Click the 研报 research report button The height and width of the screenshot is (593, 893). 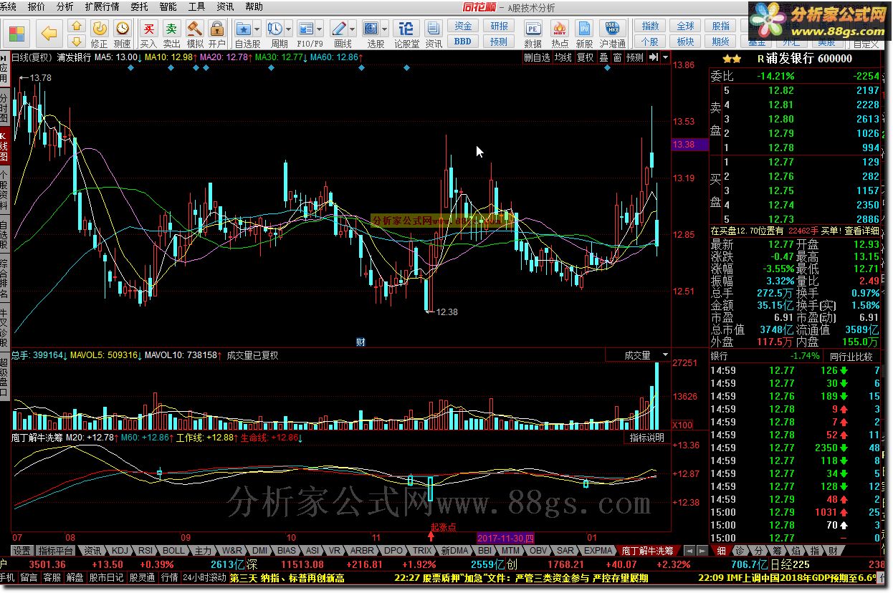point(499,26)
